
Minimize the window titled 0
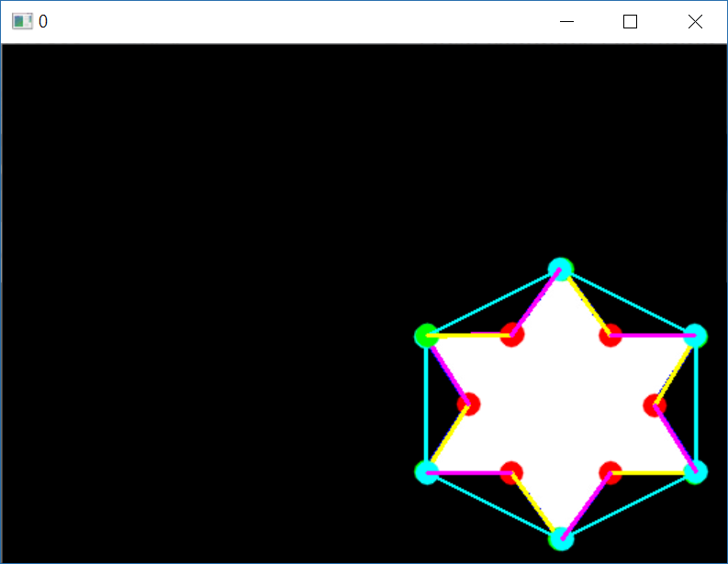pyautogui.click(x=566, y=21)
